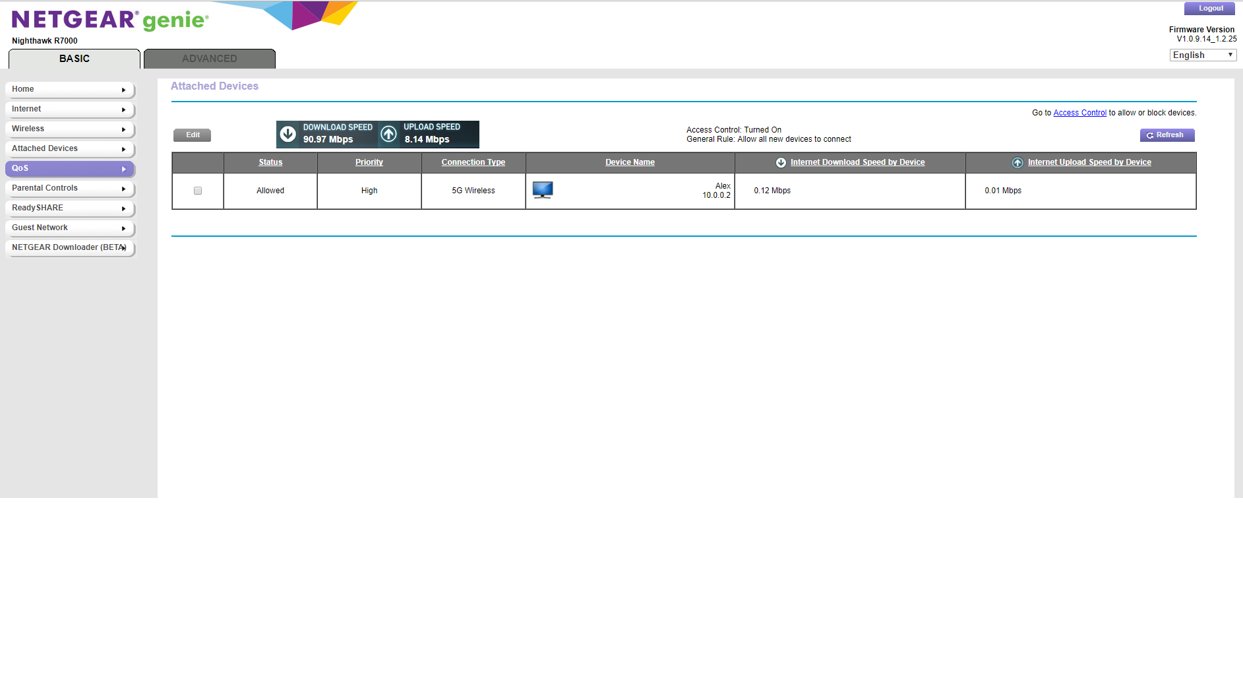Screen dimensions: 1243x684
Task: Click the Edit button above the table
Action: tap(192, 135)
